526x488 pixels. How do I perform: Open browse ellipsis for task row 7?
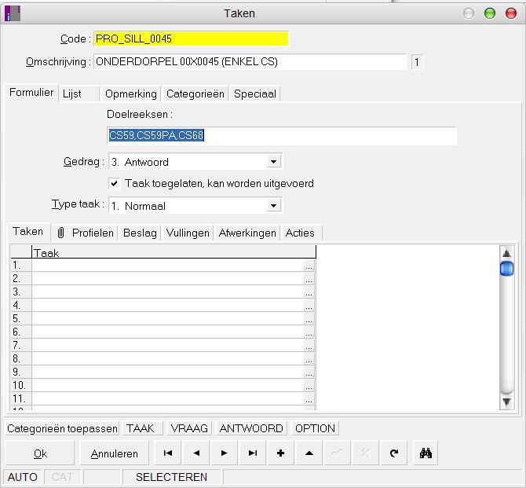coord(309,346)
